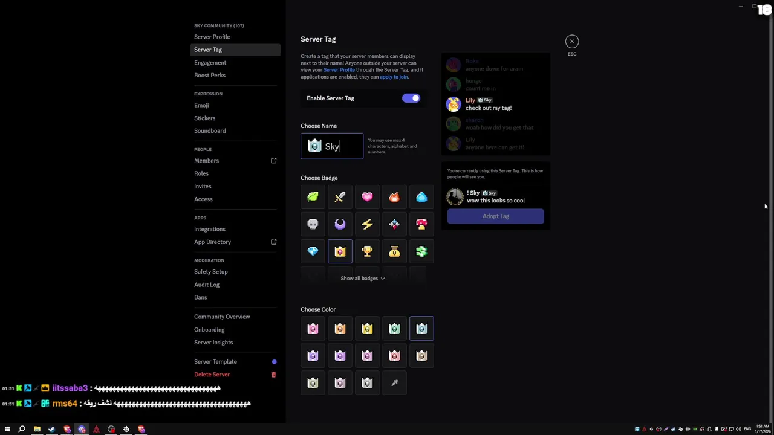Open the Server Profile settings page
774x435 pixels.
(x=235, y=37)
